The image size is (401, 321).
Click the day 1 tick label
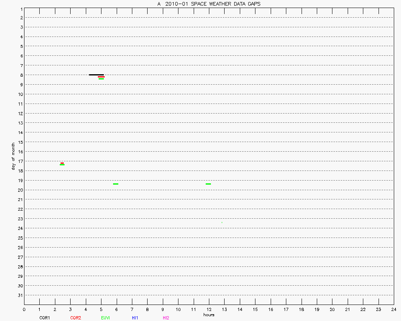(x=20, y=8)
